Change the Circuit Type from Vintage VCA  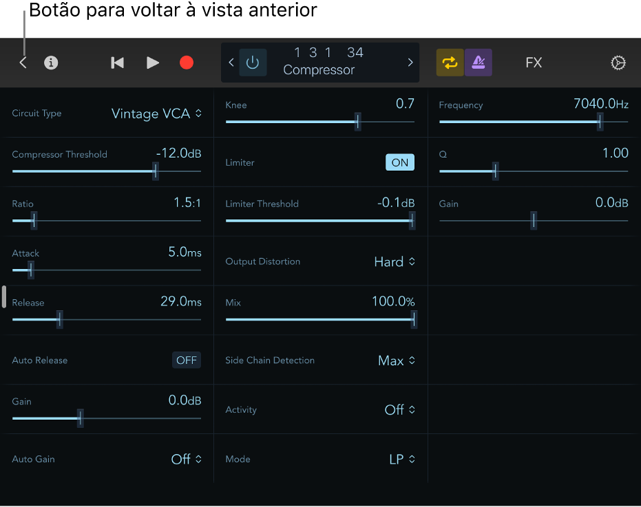(156, 114)
